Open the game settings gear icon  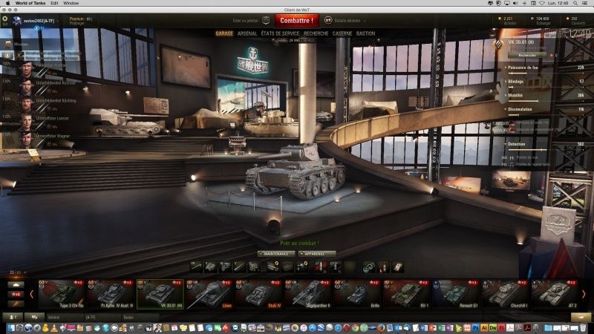(5, 19)
